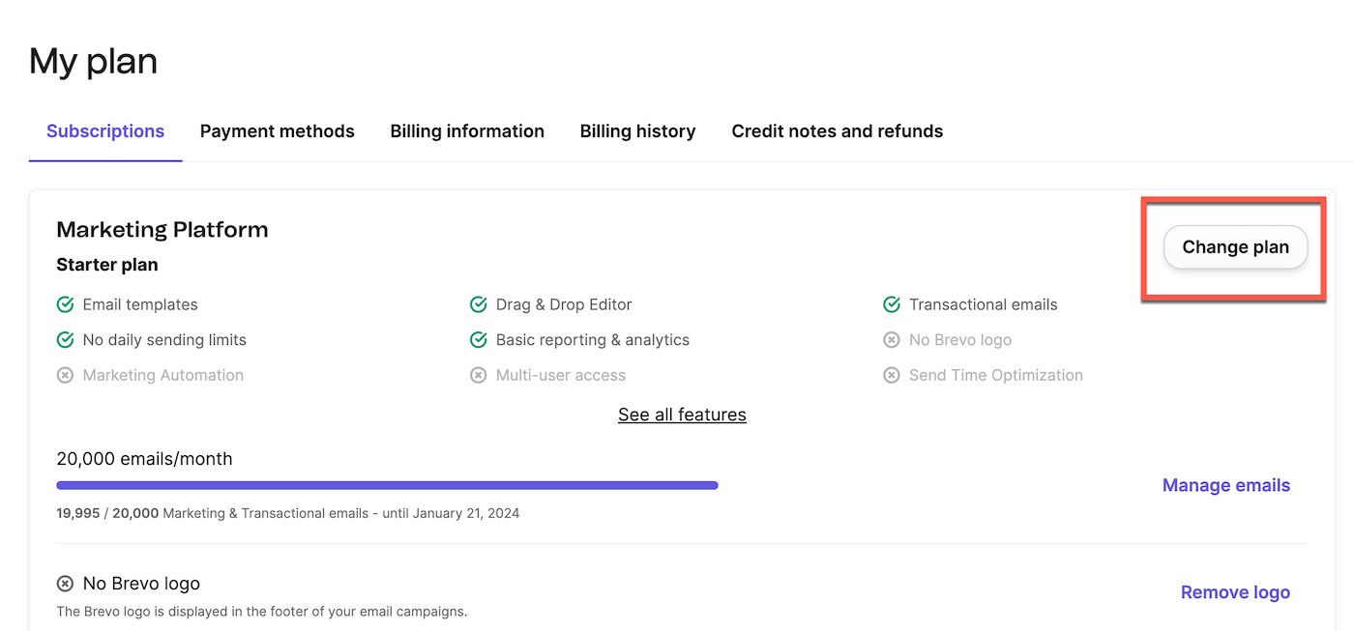
Task: Click the Brevo logo footer description text
Action: pyautogui.click(x=262, y=612)
